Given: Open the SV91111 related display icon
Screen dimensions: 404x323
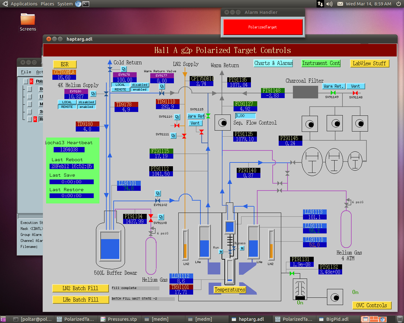Looking at the screenshot, I should (x=173, y=136).
